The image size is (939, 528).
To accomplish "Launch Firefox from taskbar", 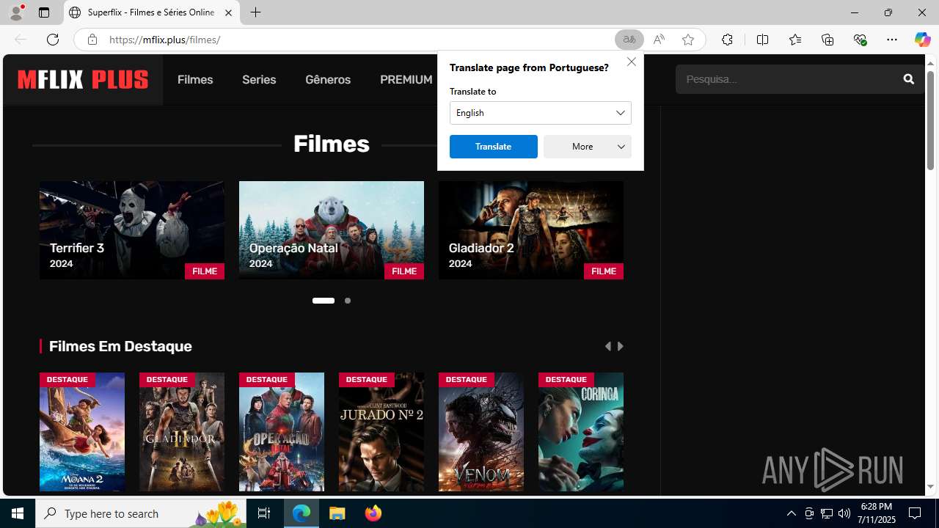I will coord(373,513).
